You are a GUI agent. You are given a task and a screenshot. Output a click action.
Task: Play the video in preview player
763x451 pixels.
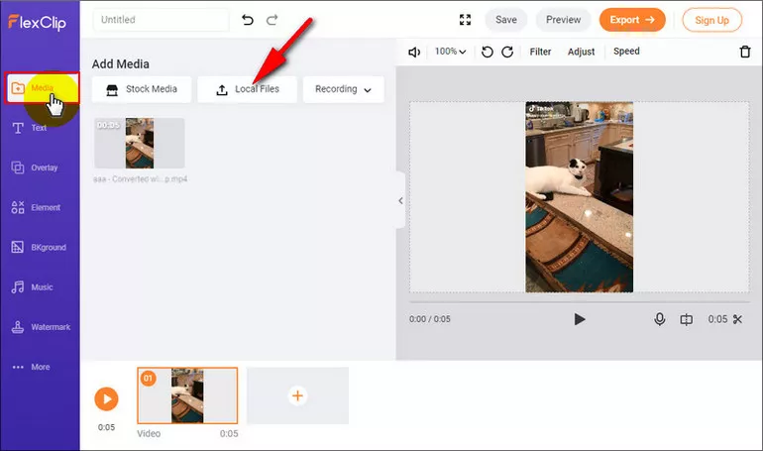579,319
